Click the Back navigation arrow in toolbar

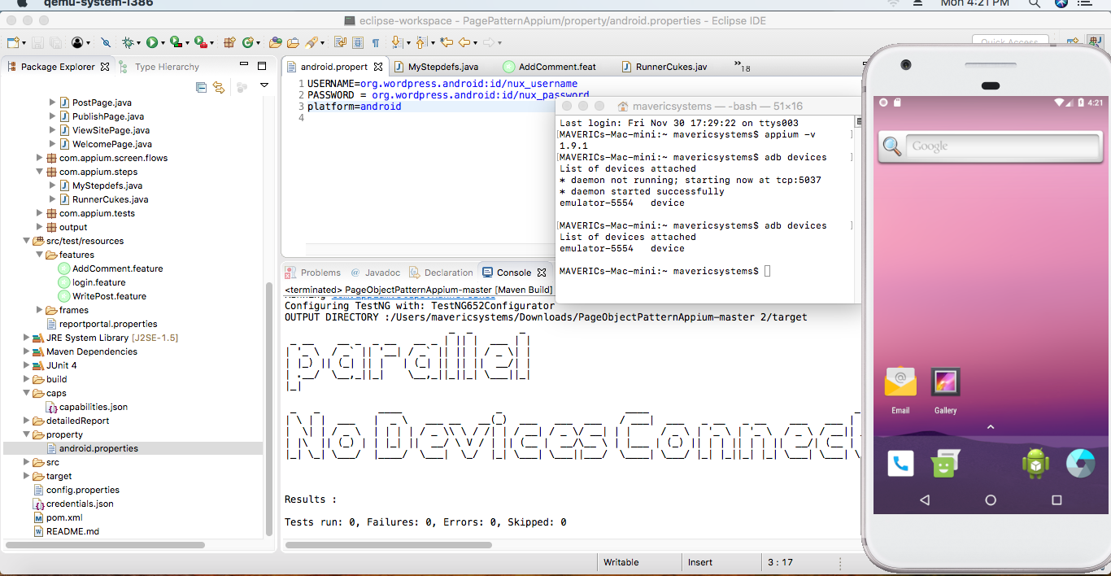tap(464, 42)
